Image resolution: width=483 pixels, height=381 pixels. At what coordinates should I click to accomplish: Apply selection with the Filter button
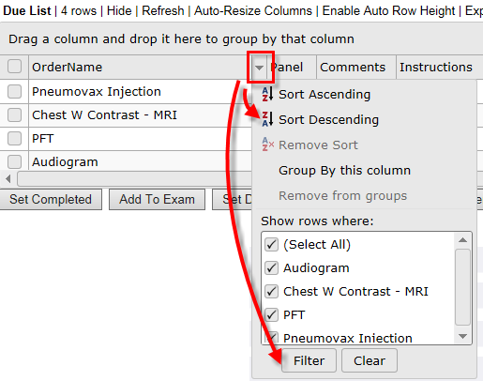click(x=309, y=360)
